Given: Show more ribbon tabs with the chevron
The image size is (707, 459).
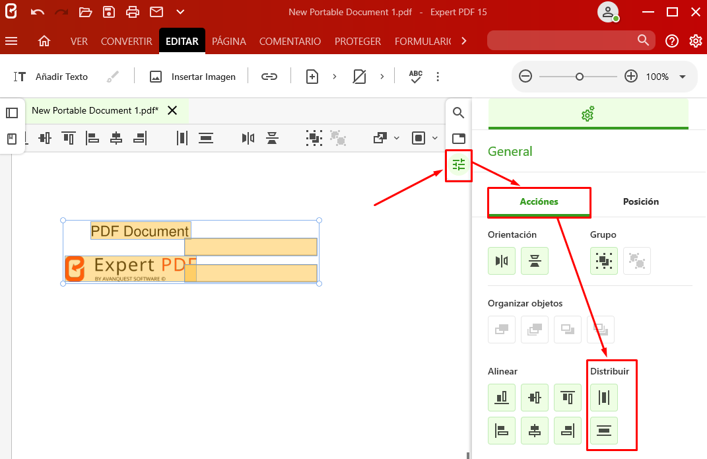Looking at the screenshot, I should pyautogui.click(x=464, y=42).
